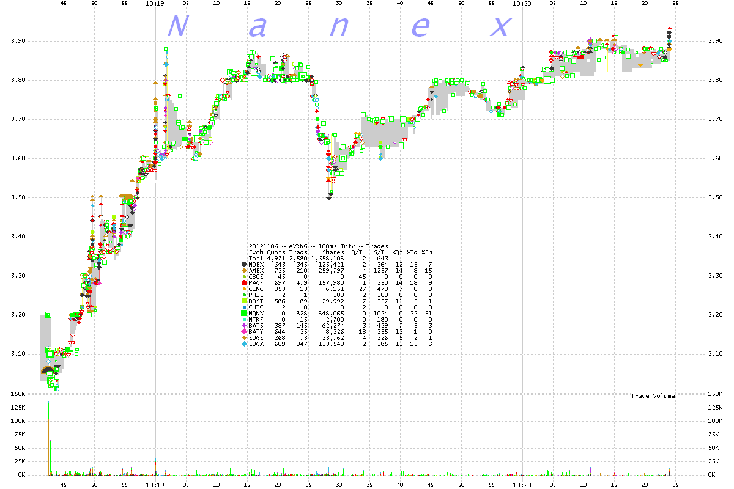The width and height of the screenshot is (734, 489).
Task: Click the CBOE small green dot marker
Action: click(x=245, y=275)
